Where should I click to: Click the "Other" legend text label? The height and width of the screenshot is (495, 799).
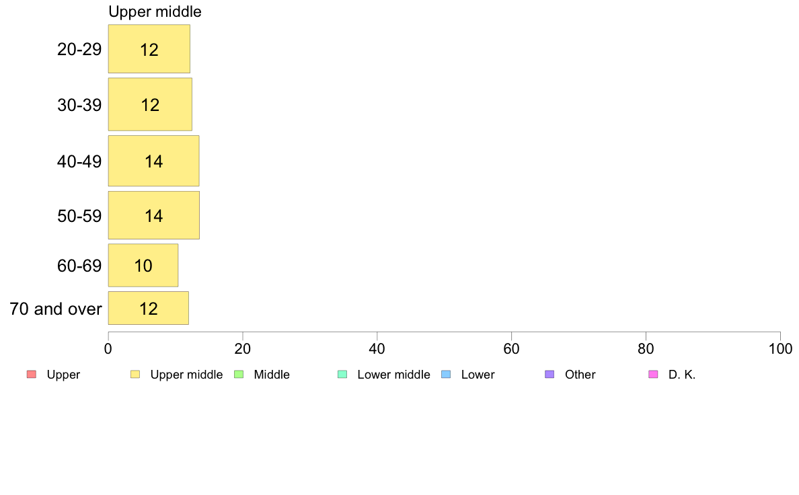[580, 375]
